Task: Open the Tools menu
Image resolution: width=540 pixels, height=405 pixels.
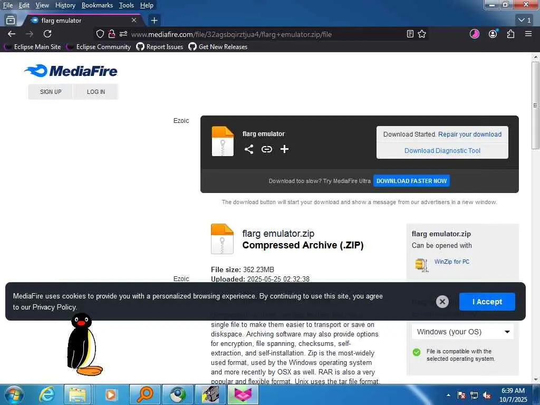Action: click(127, 5)
